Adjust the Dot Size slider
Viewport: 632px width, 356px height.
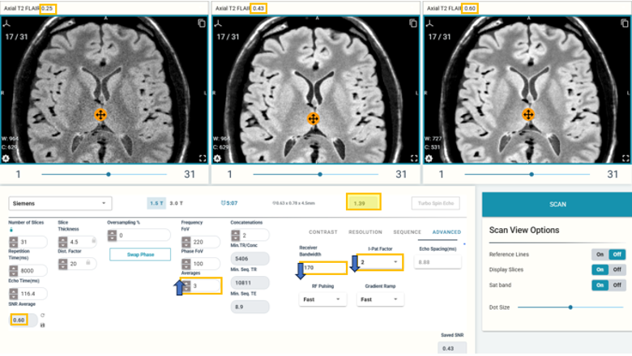point(570,307)
